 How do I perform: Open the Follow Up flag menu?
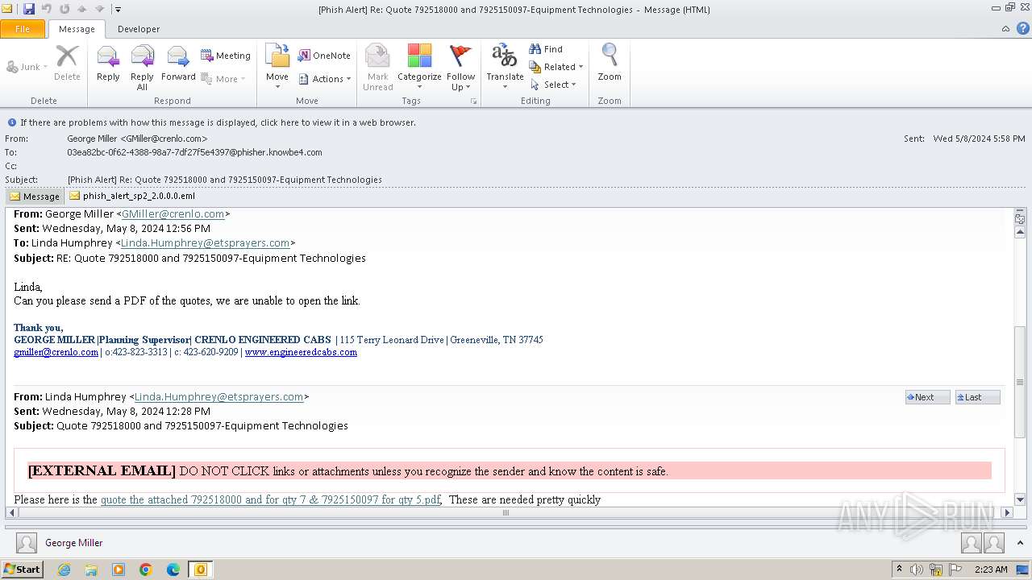click(x=460, y=67)
